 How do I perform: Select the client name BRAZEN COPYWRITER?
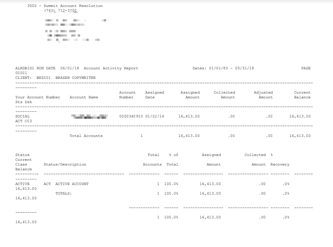pyautogui.click(x=75, y=78)
